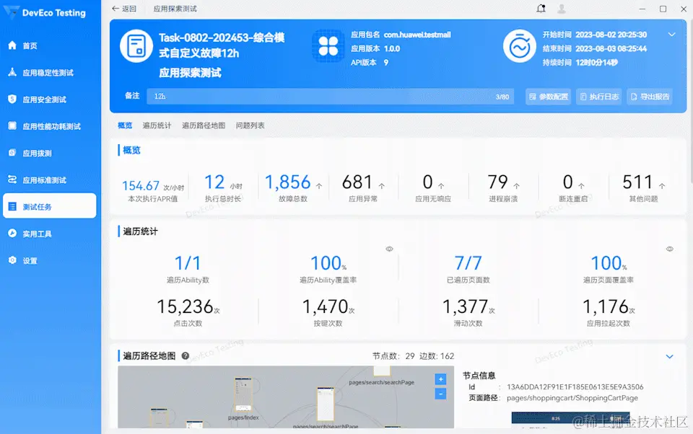Click 应用探索测试 breadcrumb title at top

coord(175,9)
